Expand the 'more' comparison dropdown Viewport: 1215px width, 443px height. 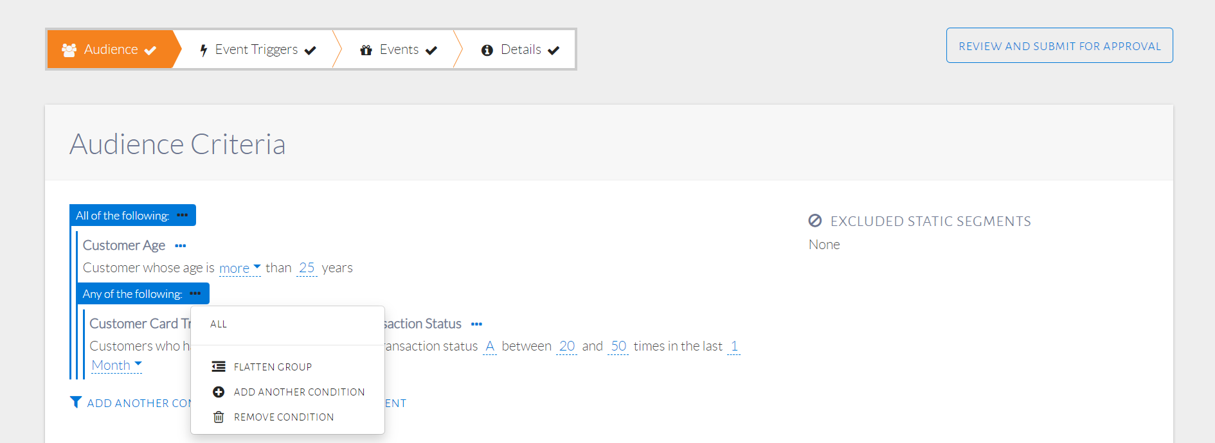click(x=240, y=268)
